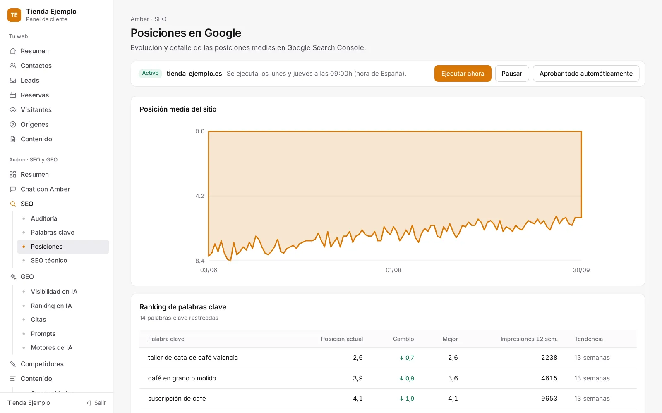Click the Reservas calendar icon

(x=13, y=95)
